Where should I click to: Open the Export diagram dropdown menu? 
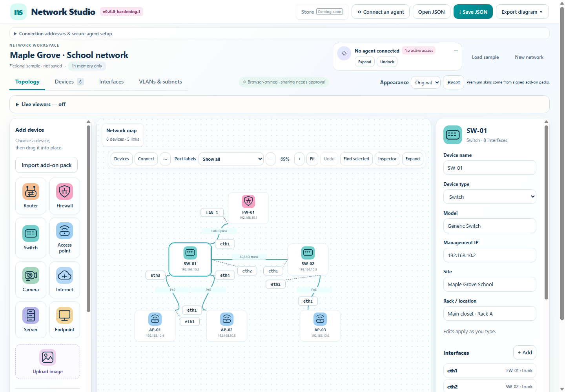(522, 12)
